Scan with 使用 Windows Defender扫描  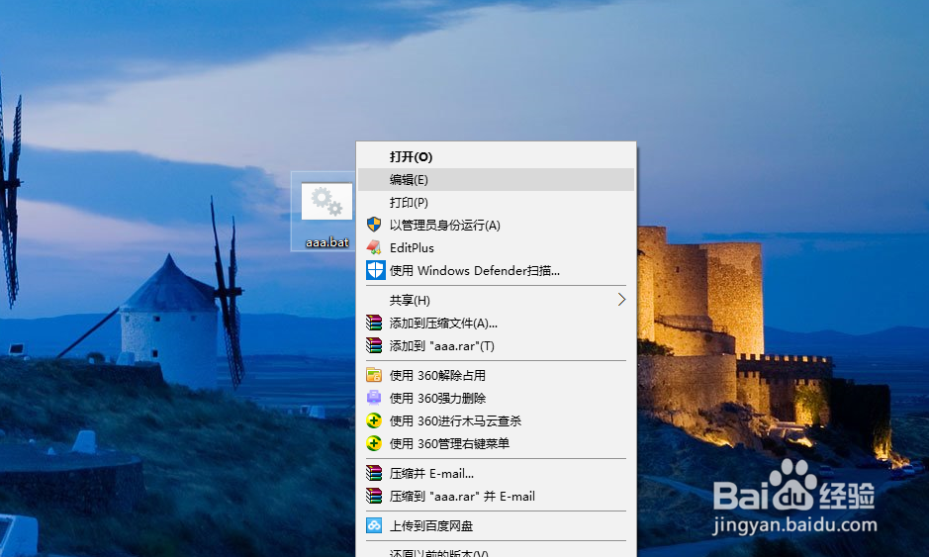[497, 270]
